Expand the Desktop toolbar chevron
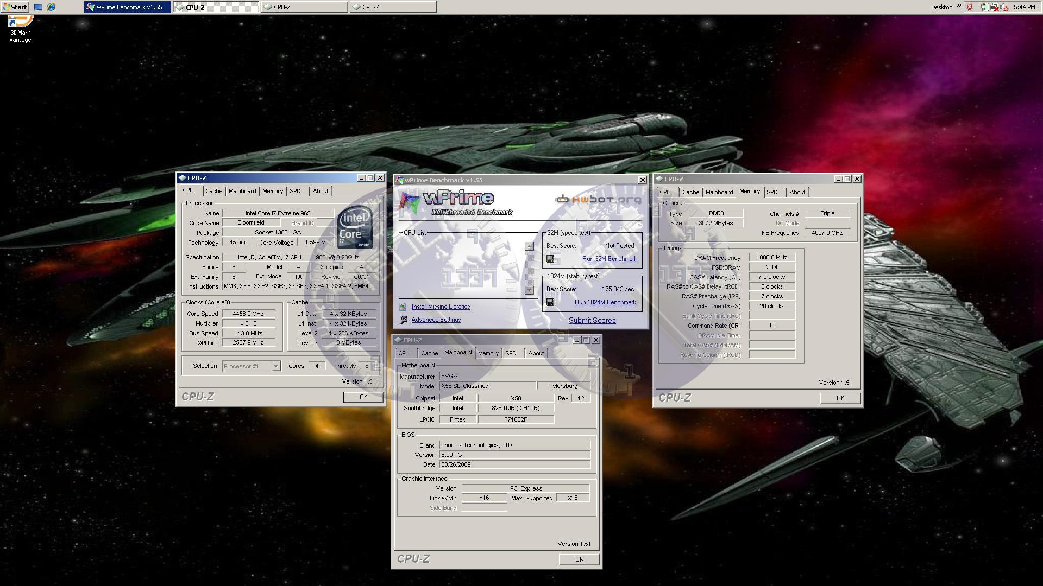The image size is (1043, 586). coord(959,6)
